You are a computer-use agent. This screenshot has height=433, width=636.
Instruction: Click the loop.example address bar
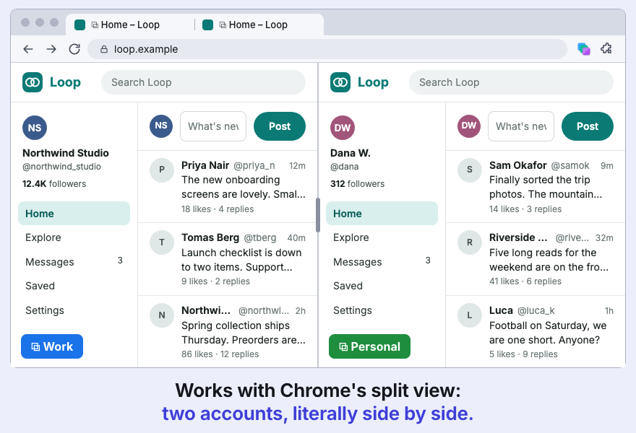327,49
